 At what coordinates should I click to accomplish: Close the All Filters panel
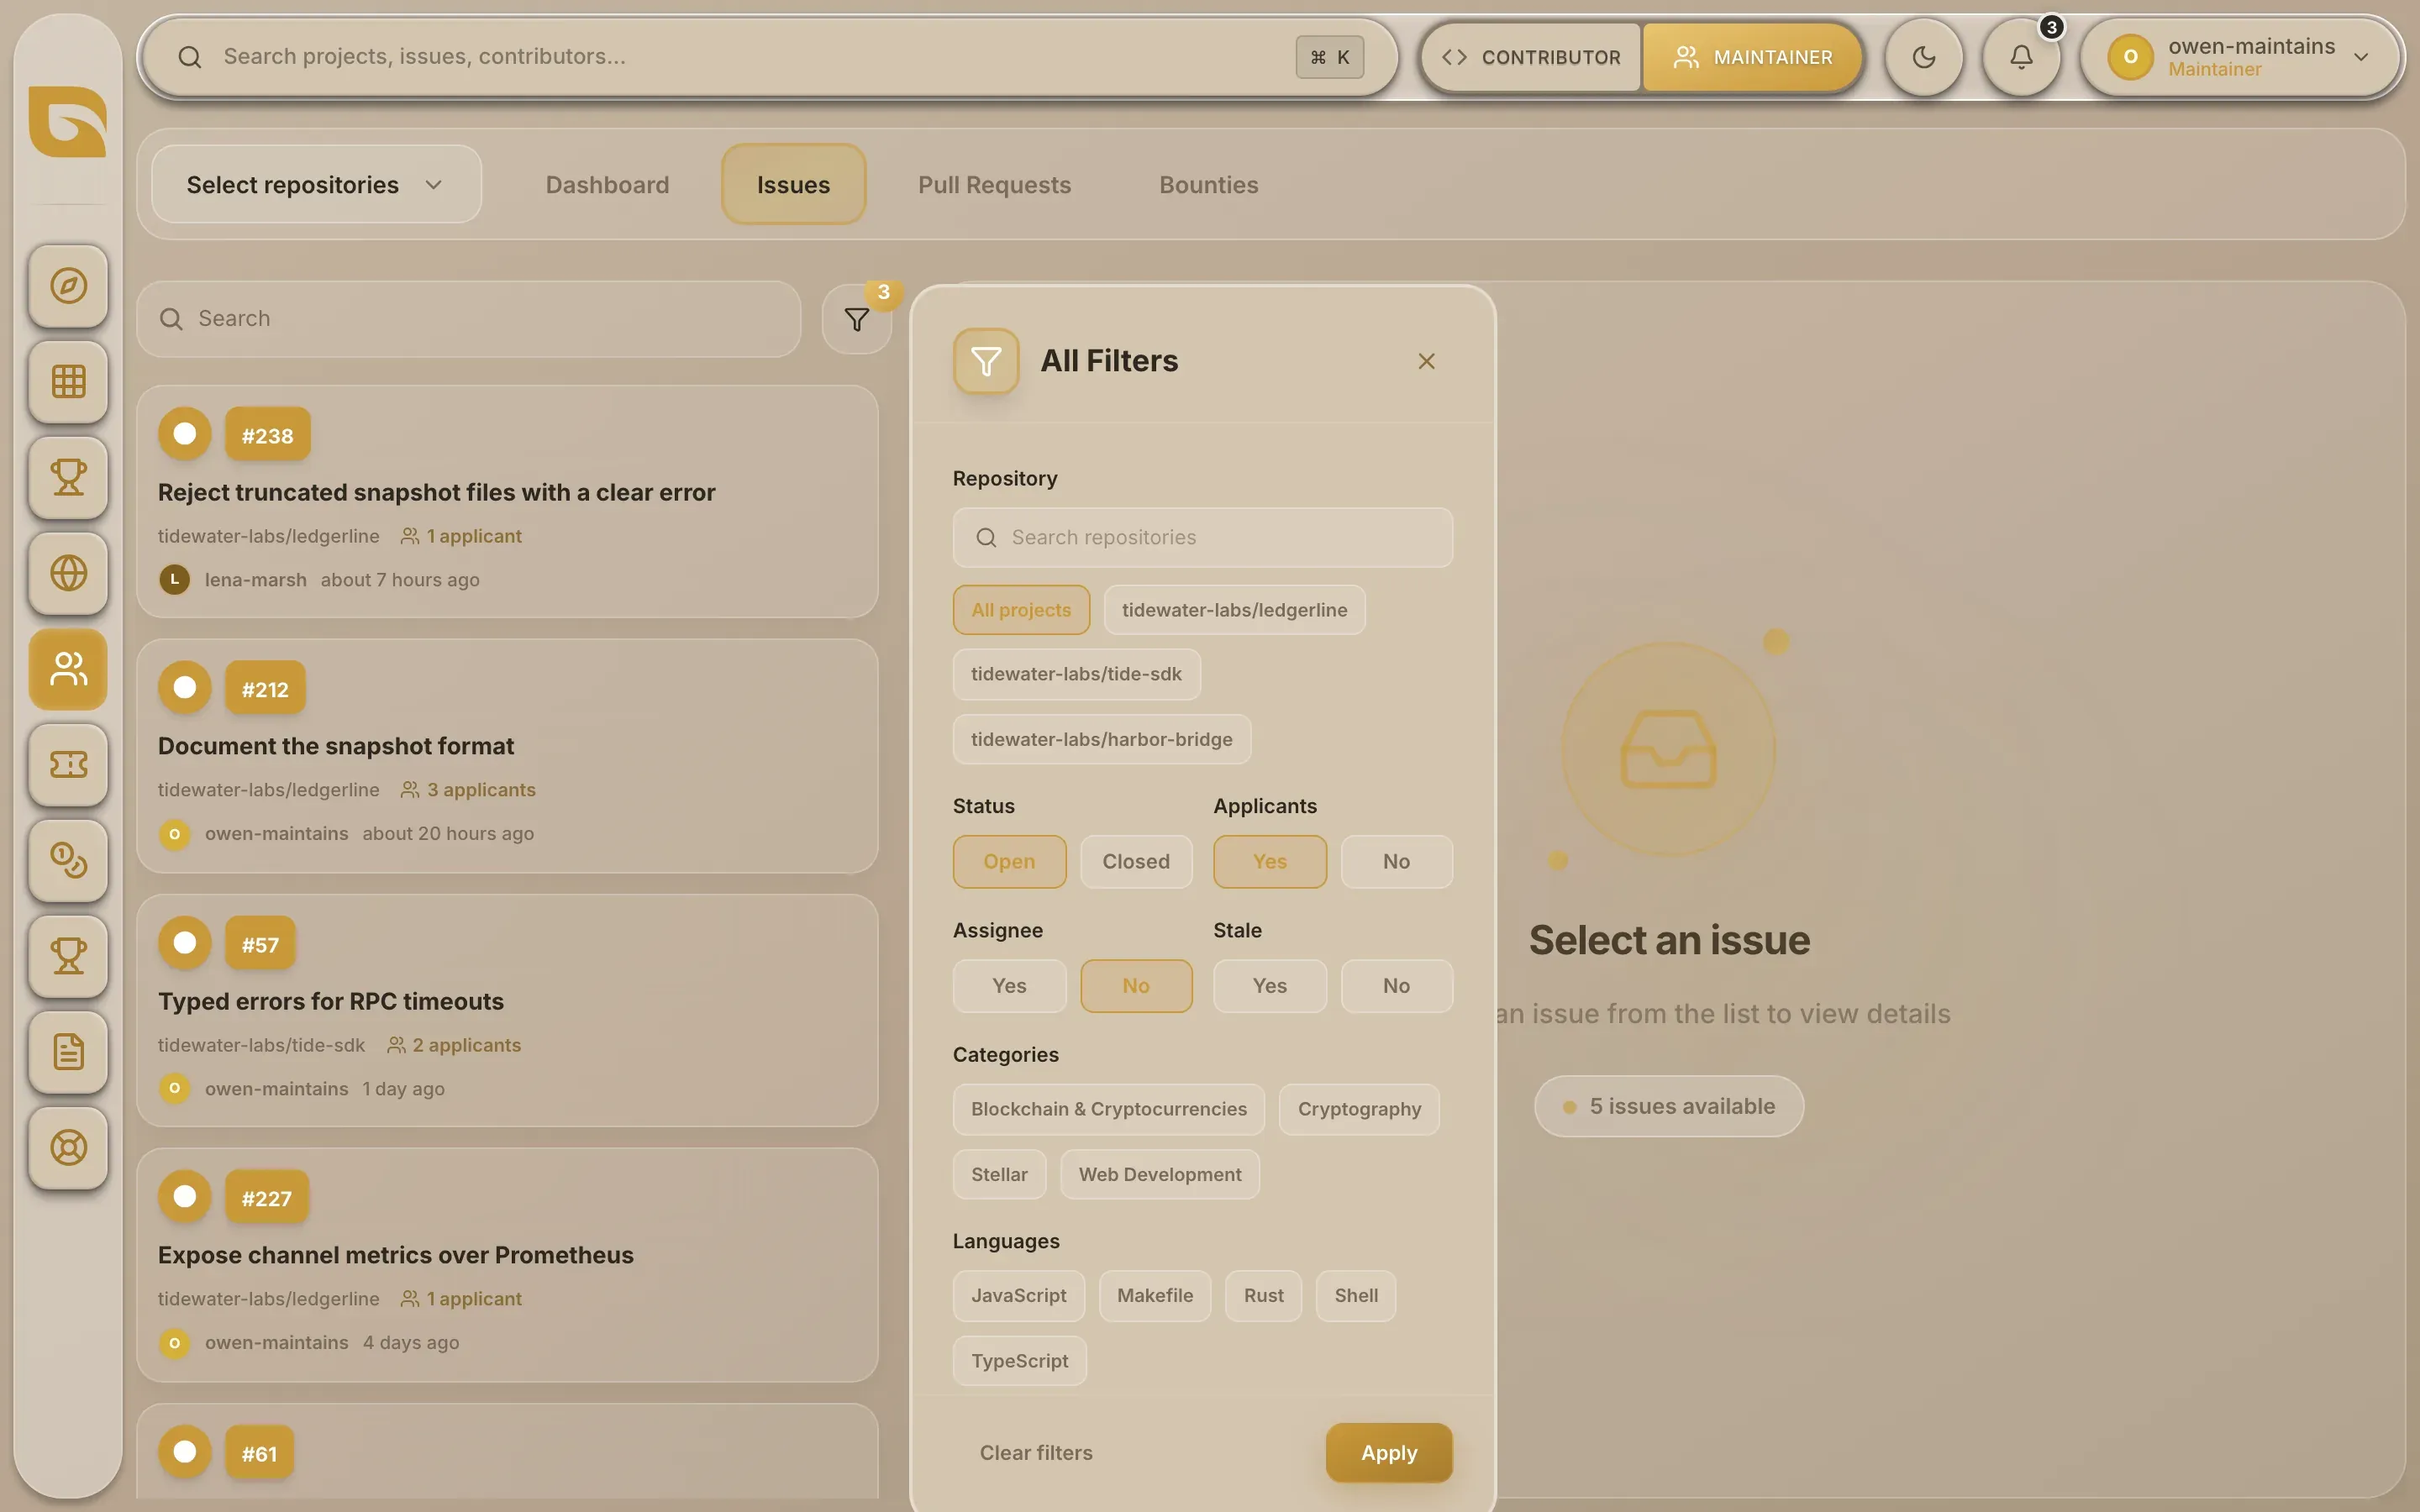click(1426, 361)
